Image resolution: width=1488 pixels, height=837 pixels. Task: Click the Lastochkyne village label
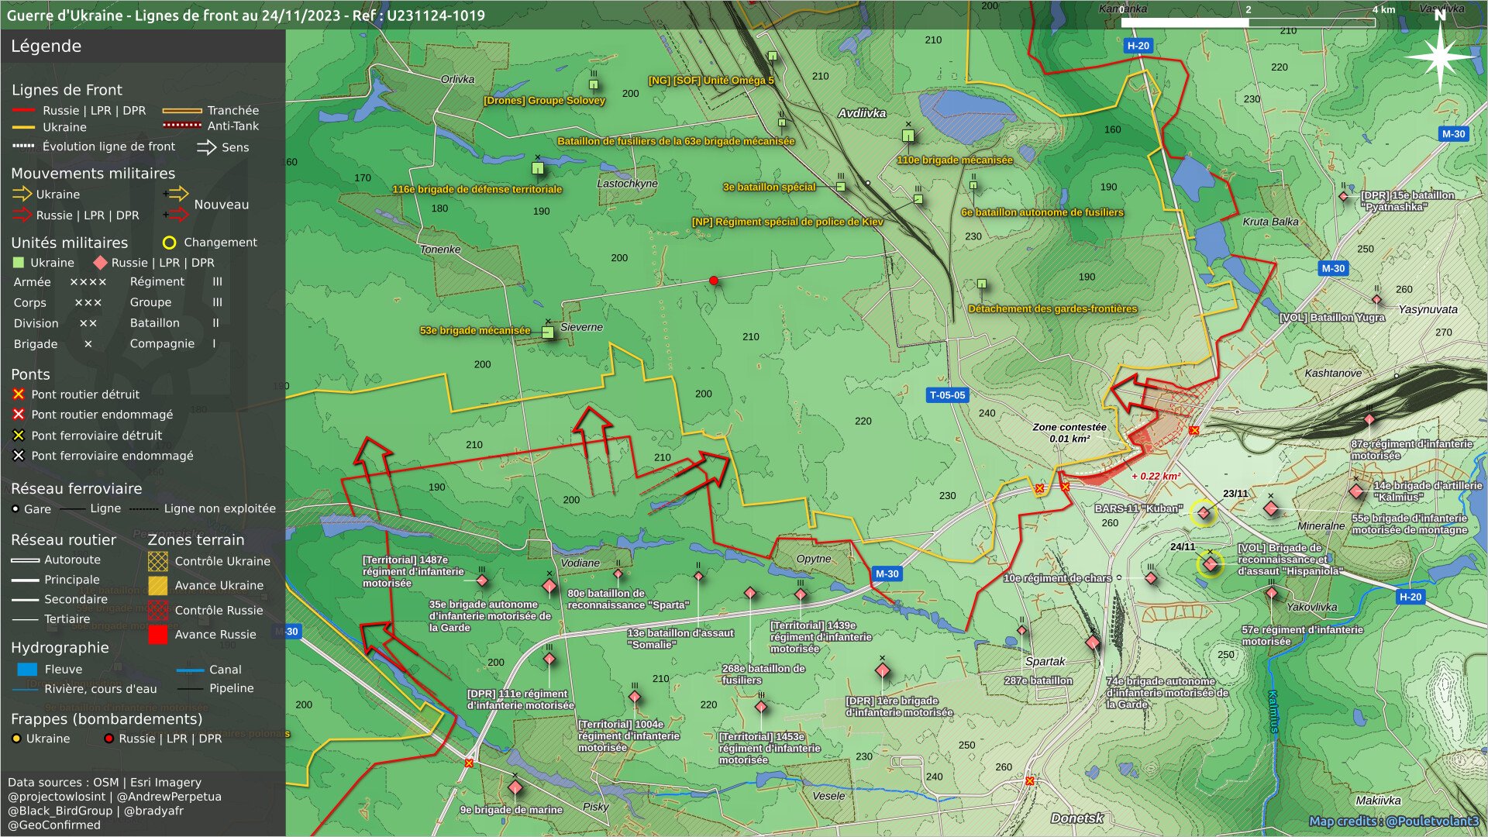coord(627,184)
